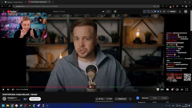Start voice search with microphone icon
192x108 pixels.
click(x=115, y=11)
